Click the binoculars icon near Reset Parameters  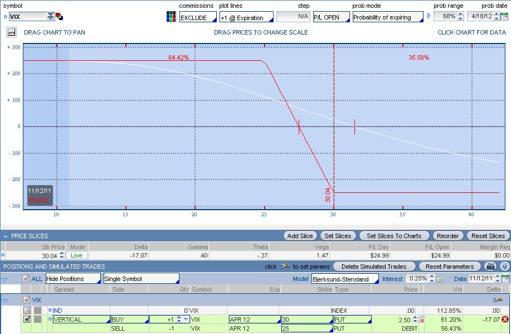pyautogui.click(x=490, y=267)
